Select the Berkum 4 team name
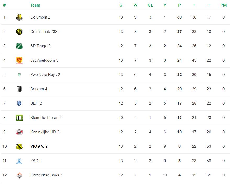The height and width of the screenshot is (184, 230). (39, 89)
